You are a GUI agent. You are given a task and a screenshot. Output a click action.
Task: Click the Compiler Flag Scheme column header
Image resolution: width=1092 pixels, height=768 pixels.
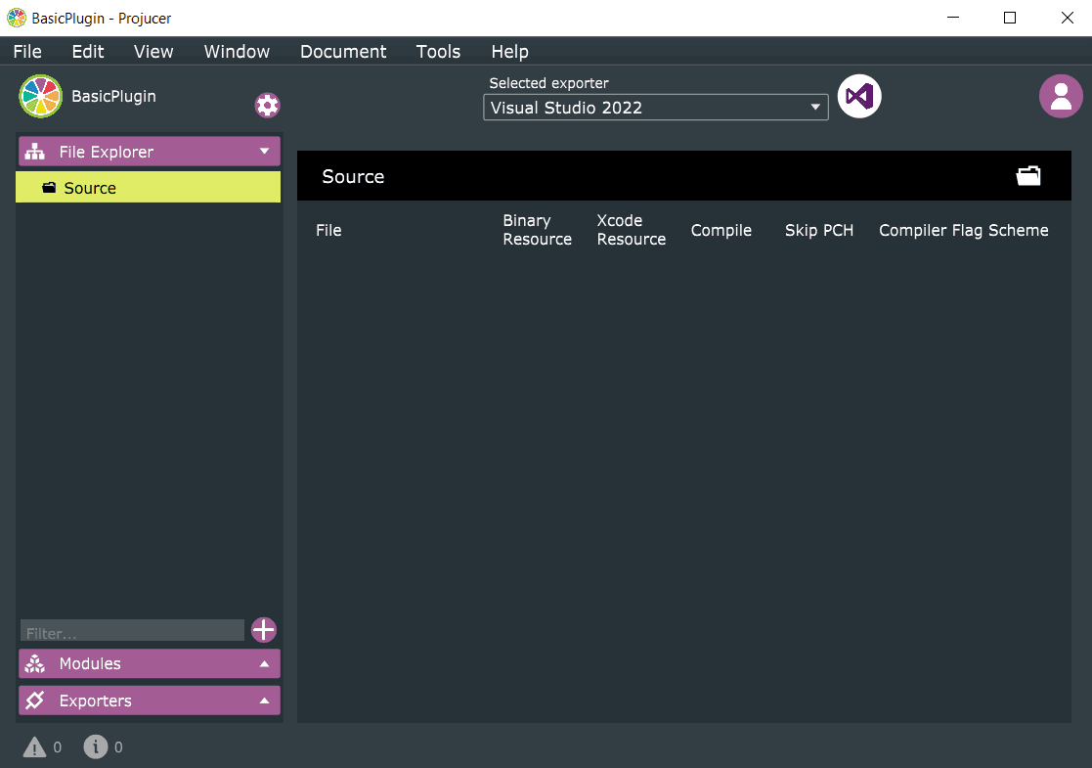963,231
